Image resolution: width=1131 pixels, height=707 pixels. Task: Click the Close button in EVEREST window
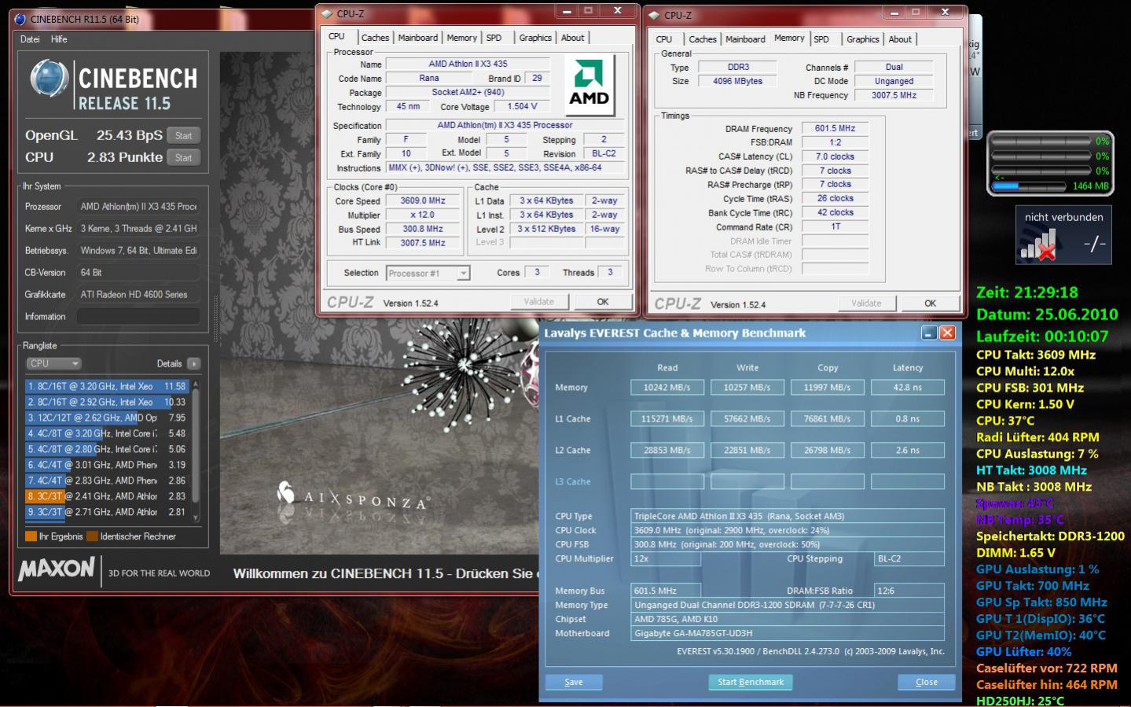[927, 682]
